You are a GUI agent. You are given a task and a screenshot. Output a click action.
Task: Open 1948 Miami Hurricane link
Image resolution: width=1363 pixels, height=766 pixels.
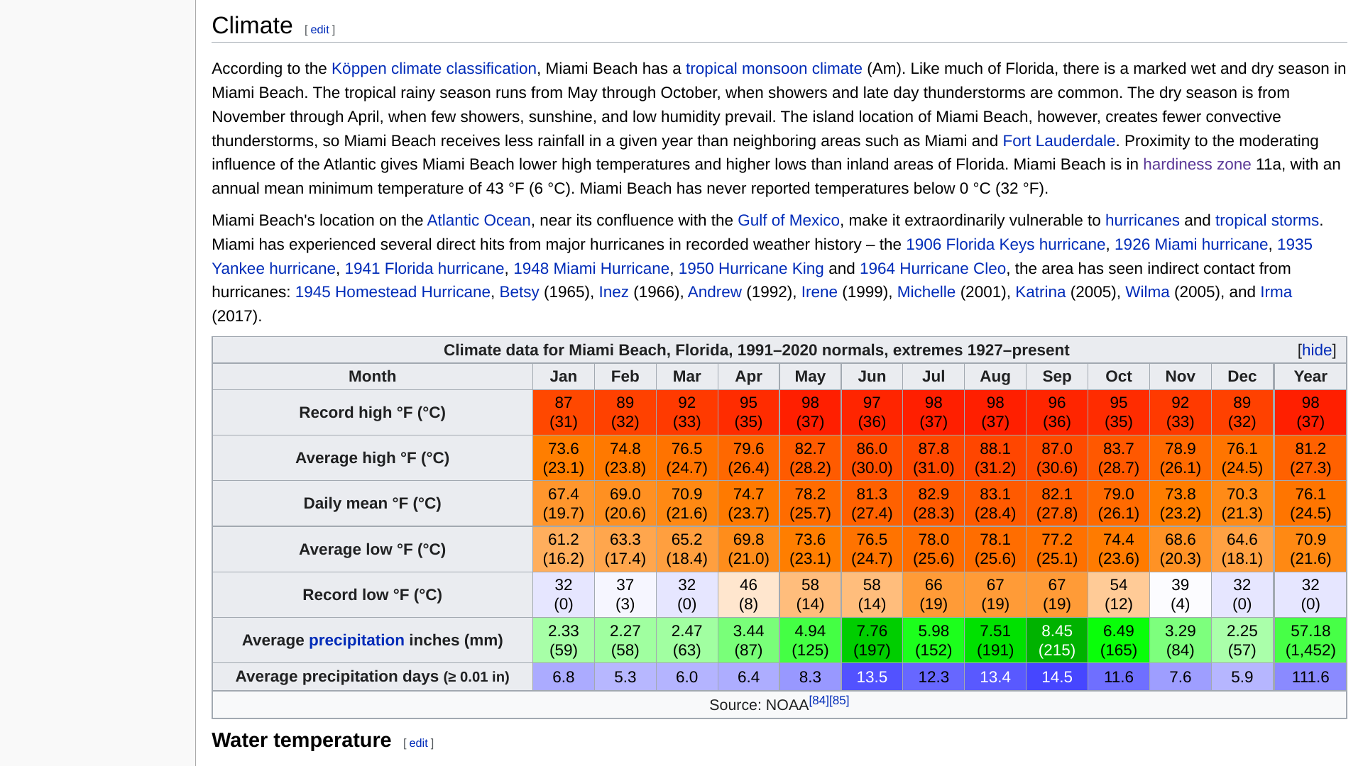pyautogui.click(x=591, y=269)
